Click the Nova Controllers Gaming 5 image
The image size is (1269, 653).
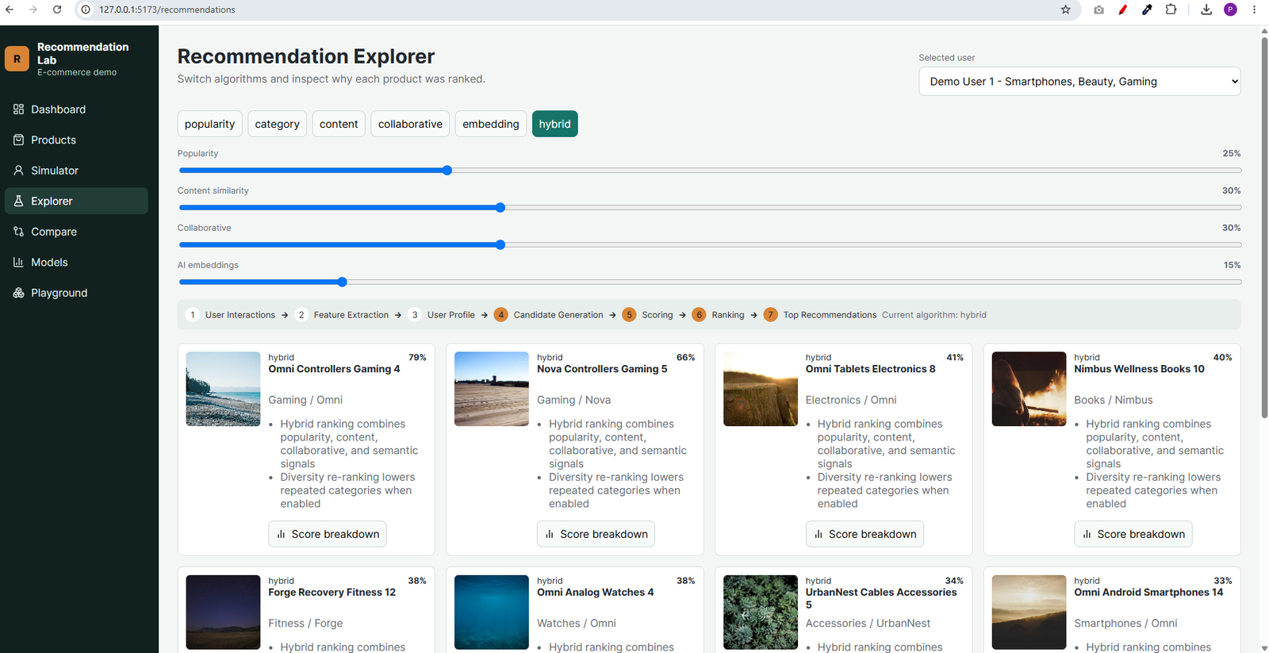pyautogui.click(x=492, y=389)
